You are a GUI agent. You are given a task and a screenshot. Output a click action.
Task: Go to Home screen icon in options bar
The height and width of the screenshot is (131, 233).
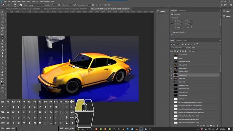[x=3, y=5]
